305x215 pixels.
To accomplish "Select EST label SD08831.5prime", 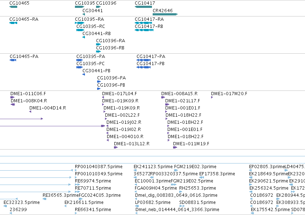I will pyautogui.click(x=197, y=202).
